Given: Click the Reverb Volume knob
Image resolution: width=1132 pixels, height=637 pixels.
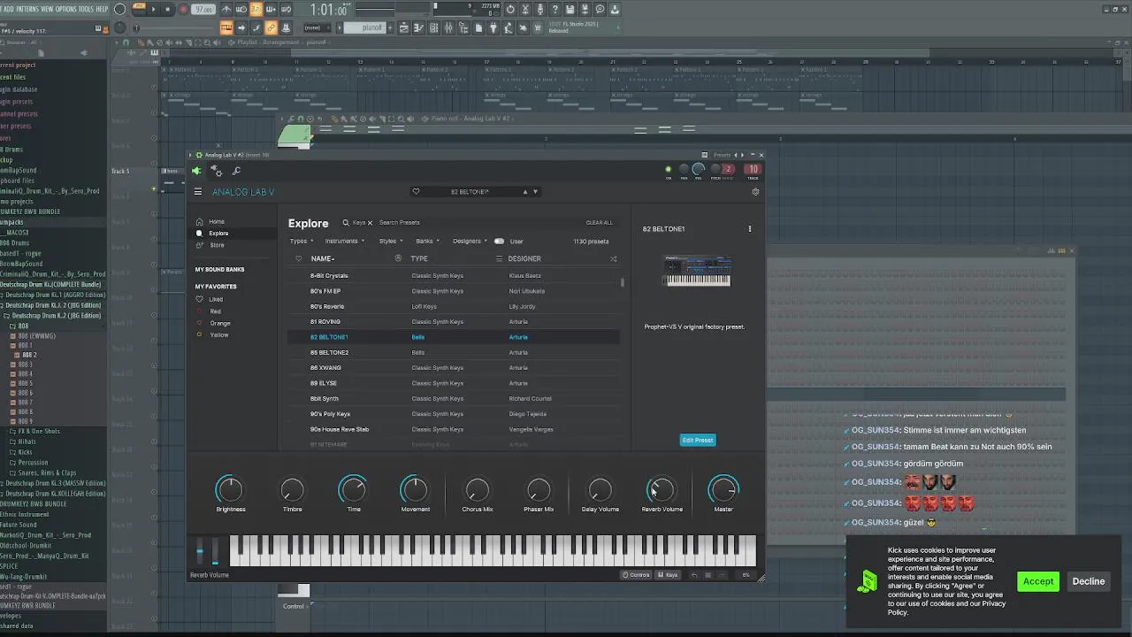Looking at the screenshot, I should point(662,489).
